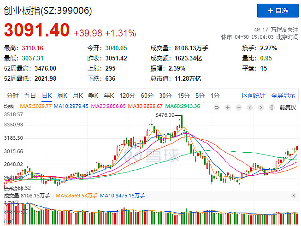The image size is (301, 226).
Task: Click the 休市 04-30 15:04:03 北京时间 timestamp
Action: tap(260, 37)
